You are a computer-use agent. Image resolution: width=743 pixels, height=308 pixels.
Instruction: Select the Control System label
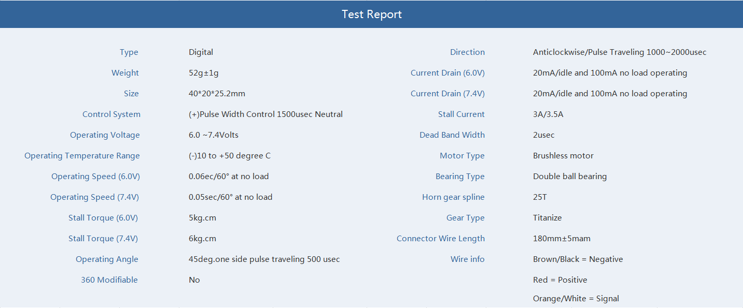[x=111, y=114]
